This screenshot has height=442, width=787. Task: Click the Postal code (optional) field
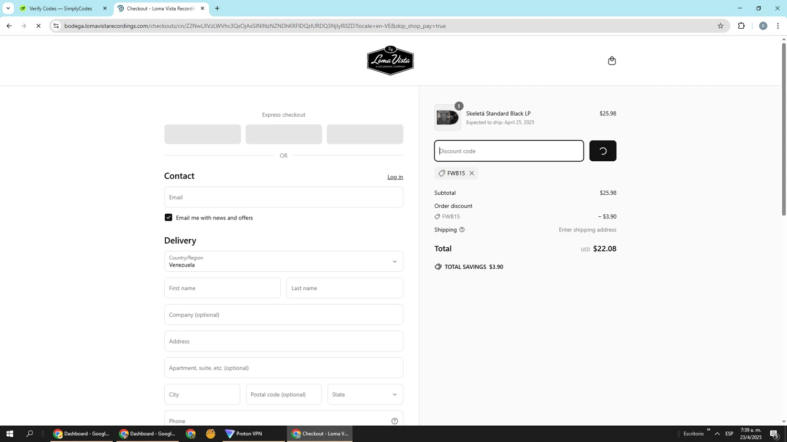(283, 394)
